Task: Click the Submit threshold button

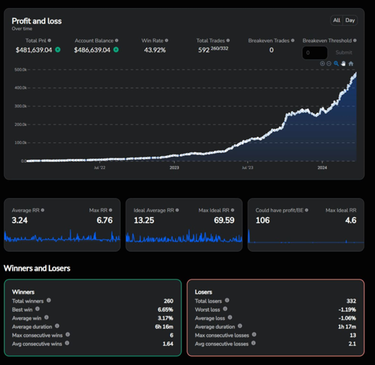Action: pos(344,53)
